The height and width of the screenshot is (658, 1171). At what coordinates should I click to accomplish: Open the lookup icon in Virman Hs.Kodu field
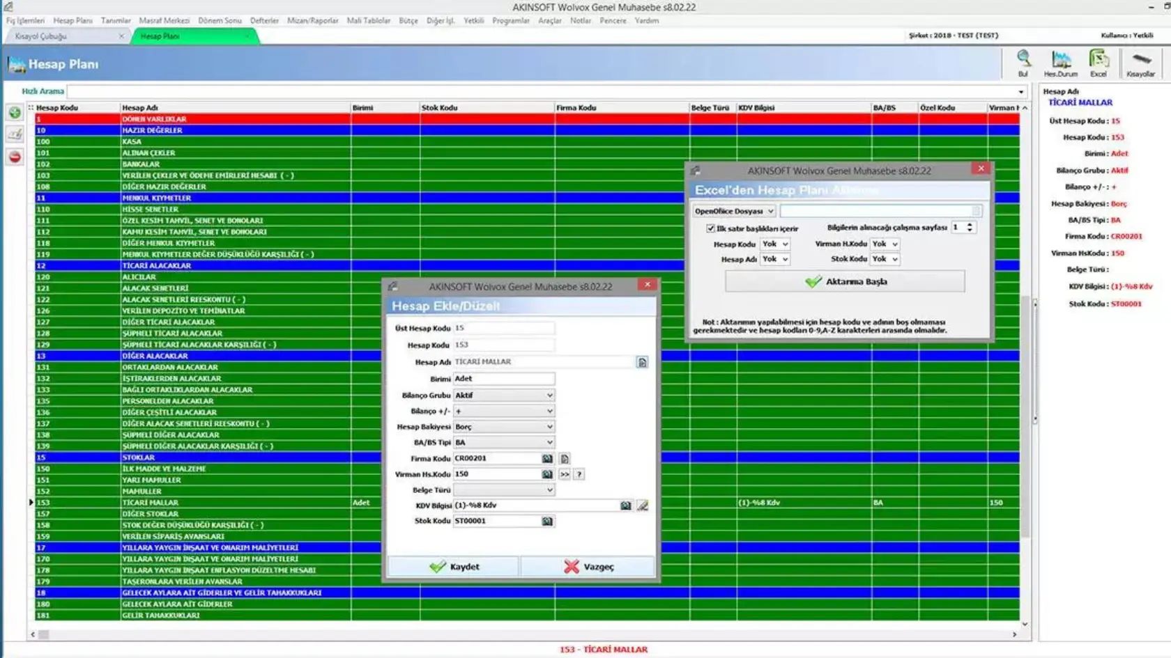click(x=547, y=474)
